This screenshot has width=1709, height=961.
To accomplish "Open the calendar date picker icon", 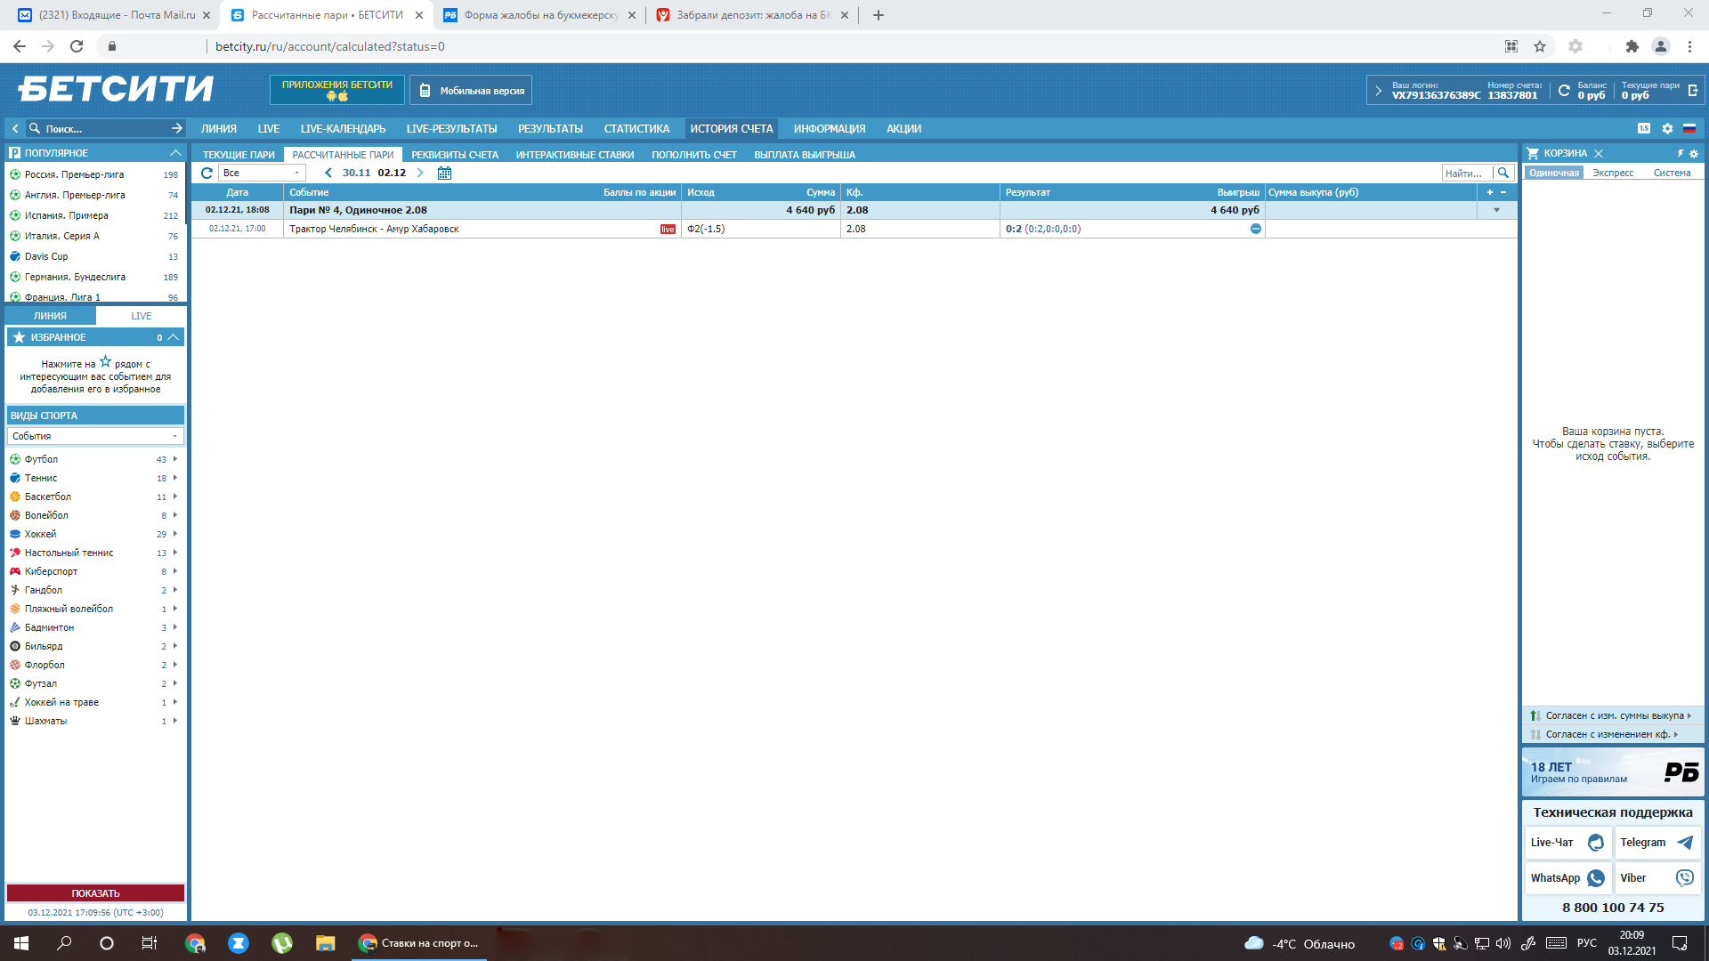I will coord(444,174).
